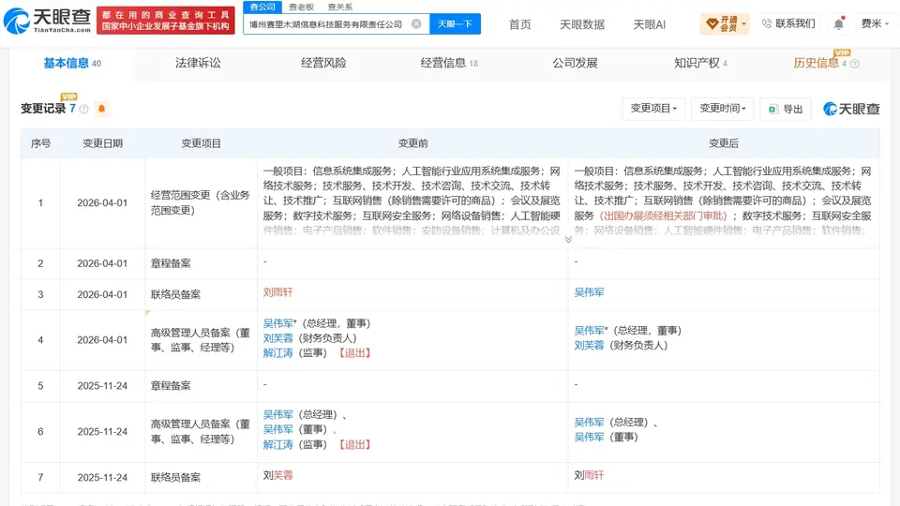Image resolution: width=900 pixels, height=506 pixels.
Task: Click the help question mark beside 变更记录 7
Action: [83, 109]
